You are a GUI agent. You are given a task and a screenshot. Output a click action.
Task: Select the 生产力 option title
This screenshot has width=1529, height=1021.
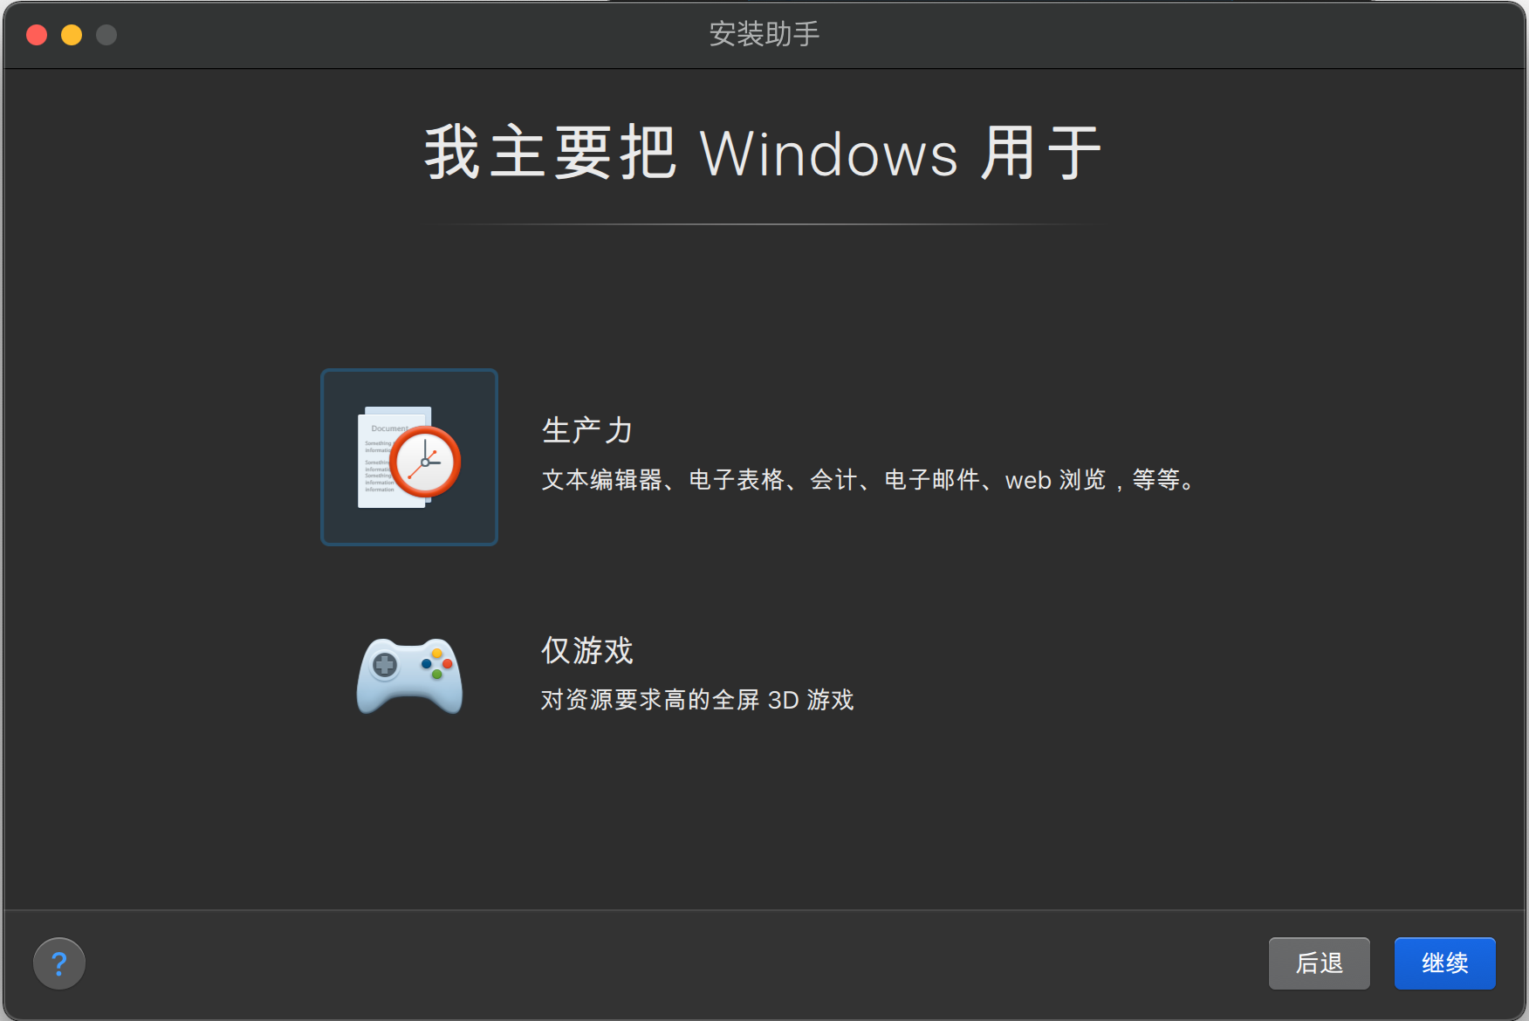(x=586, y=430)
